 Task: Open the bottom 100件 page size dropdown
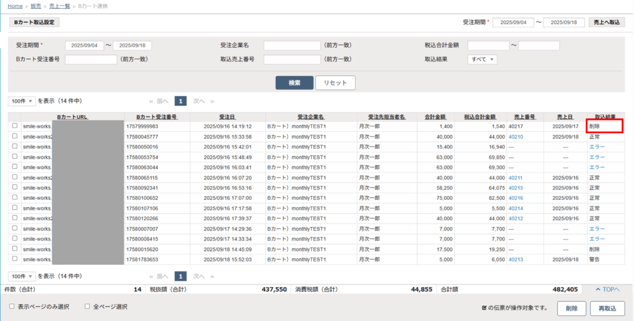22,276
